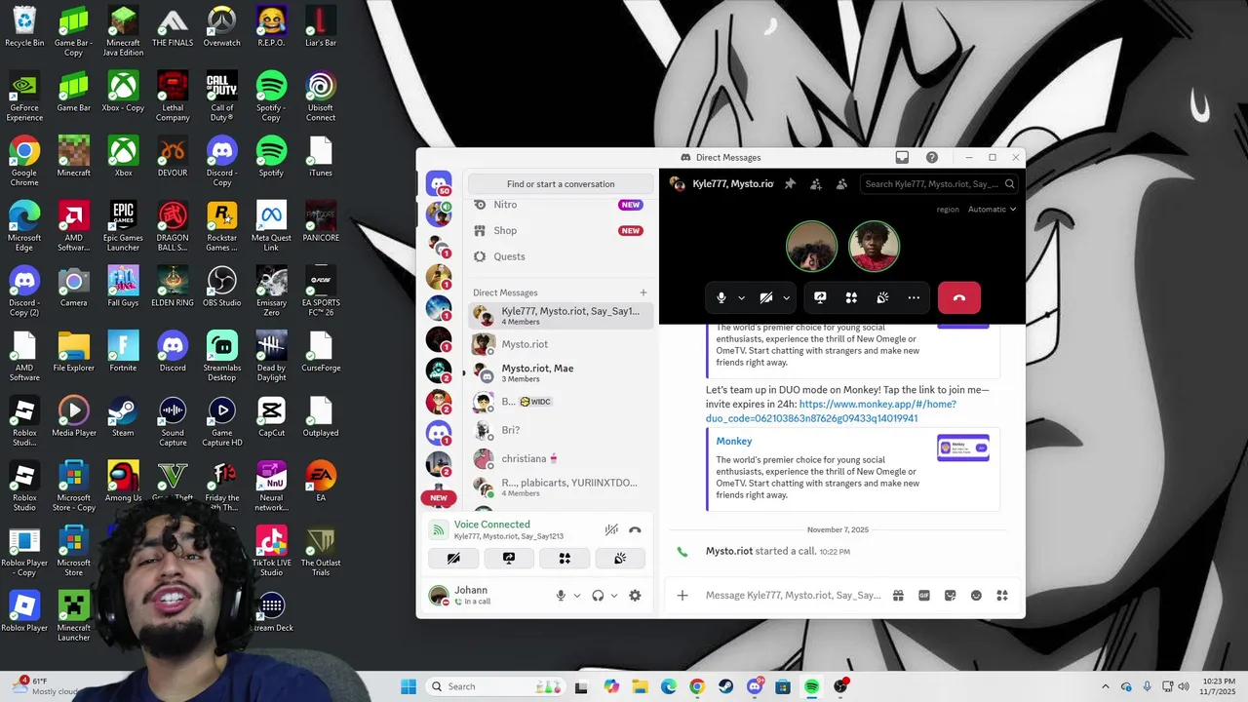The width and height of the screenshot is (1248, 702).
Task: Open attachment plus button in message box
Action: (x=682, y=596)
